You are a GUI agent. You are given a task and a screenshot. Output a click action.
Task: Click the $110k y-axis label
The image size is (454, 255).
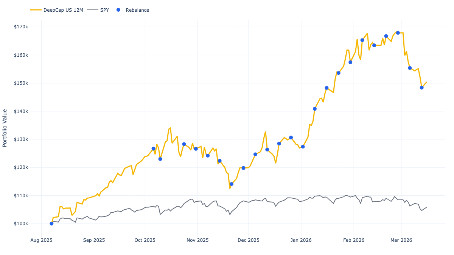20,196
